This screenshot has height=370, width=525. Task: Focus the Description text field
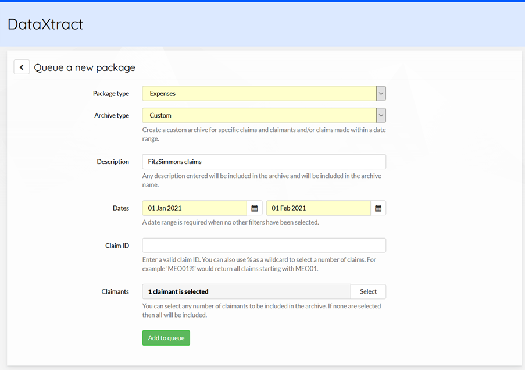tap(264, 162)
